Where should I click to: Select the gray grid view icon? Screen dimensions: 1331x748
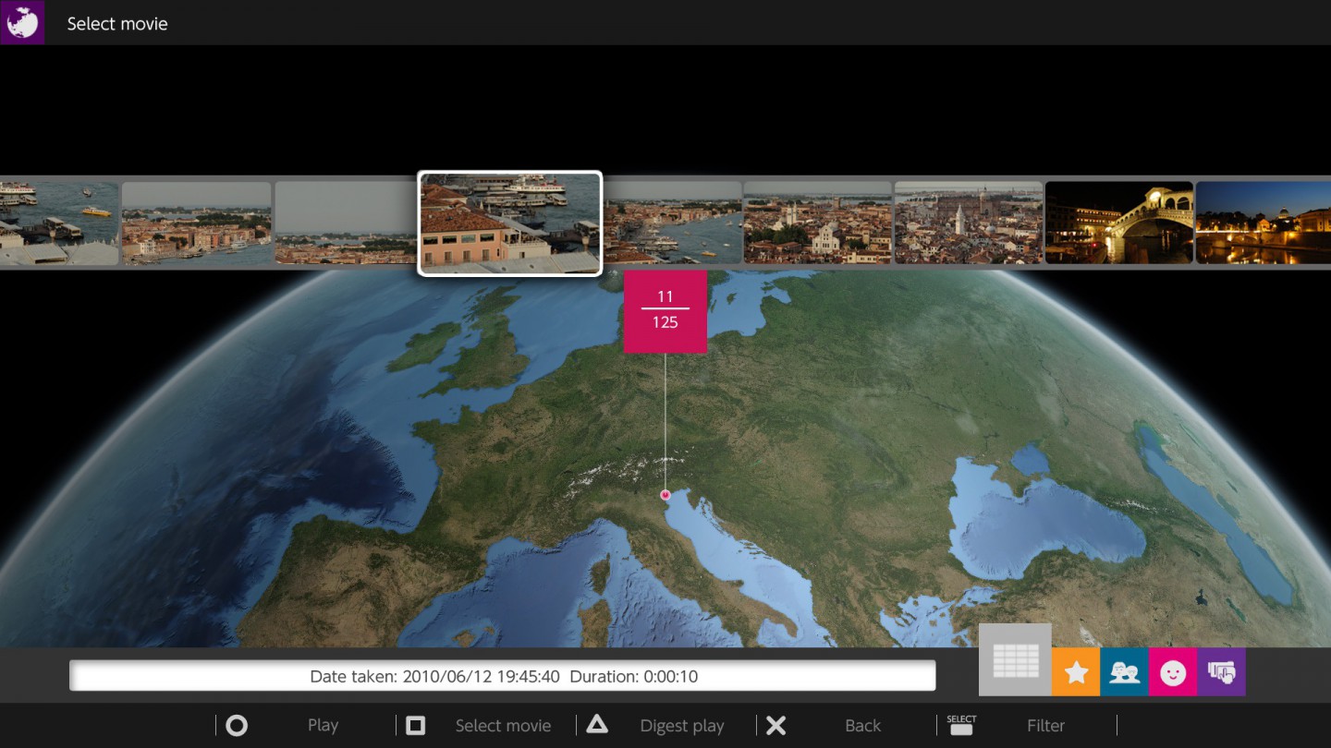pos(1014,659)
